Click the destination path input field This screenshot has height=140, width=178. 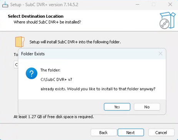[16, 64]
